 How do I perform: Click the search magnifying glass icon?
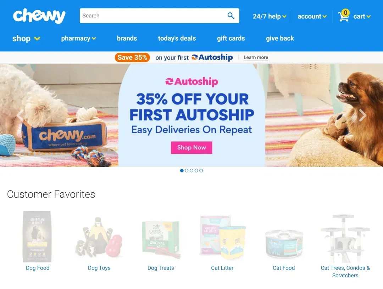(x=231, y=16)
